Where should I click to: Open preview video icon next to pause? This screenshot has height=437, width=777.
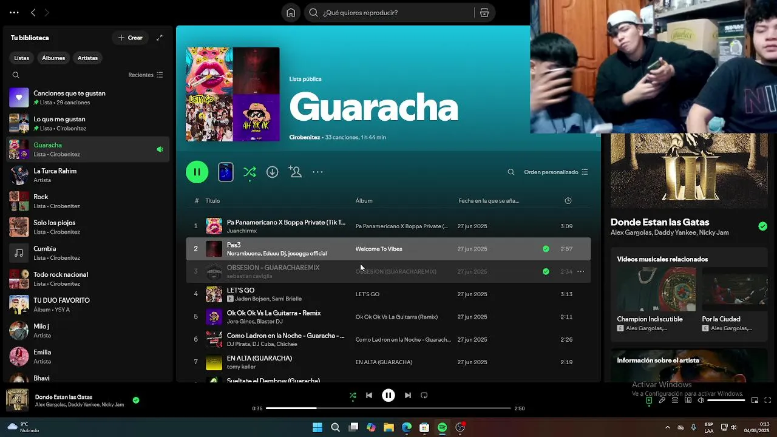[226, 172]
